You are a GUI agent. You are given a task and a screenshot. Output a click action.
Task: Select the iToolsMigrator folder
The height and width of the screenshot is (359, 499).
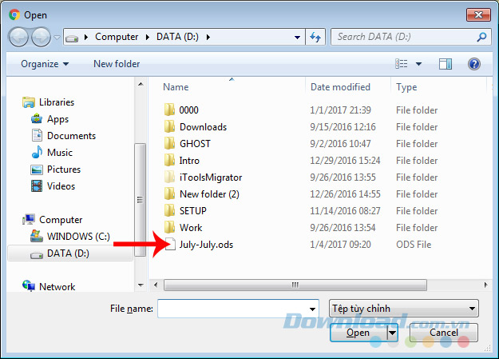[211, 178]
